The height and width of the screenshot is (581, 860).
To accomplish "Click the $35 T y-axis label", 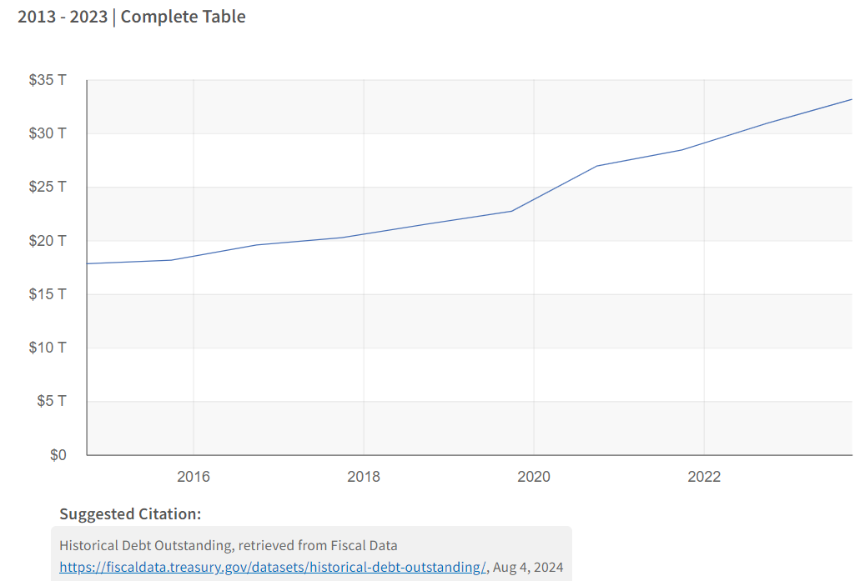I will coord(48,80).
